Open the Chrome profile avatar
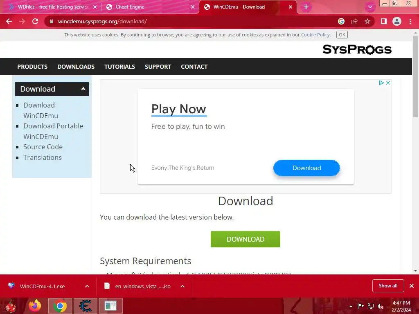This screenshot has width=419, height=314. pyautogui.click(x=397, y=21)
